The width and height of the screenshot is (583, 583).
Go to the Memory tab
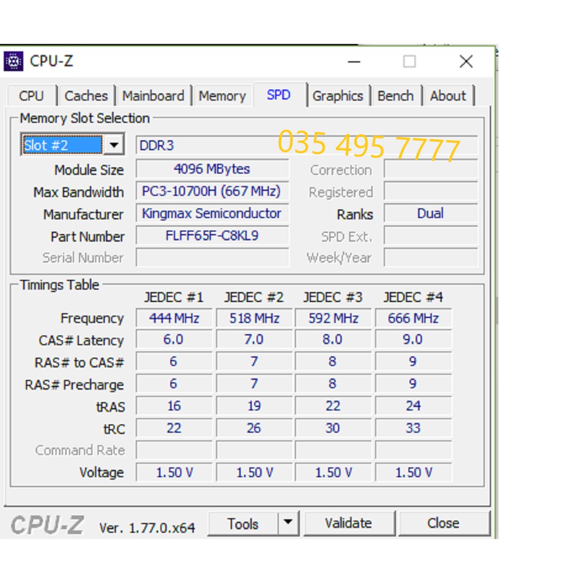click(222, 96)
